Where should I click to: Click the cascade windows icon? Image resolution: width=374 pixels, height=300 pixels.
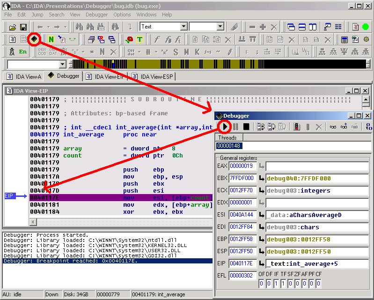[291, 27]
